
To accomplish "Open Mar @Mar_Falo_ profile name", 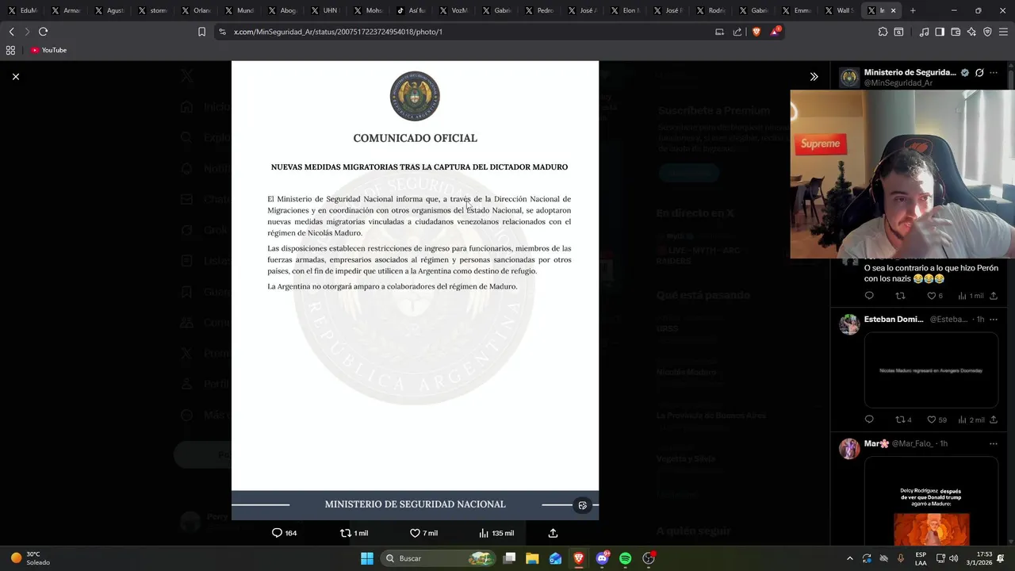I will click(876, 443).
